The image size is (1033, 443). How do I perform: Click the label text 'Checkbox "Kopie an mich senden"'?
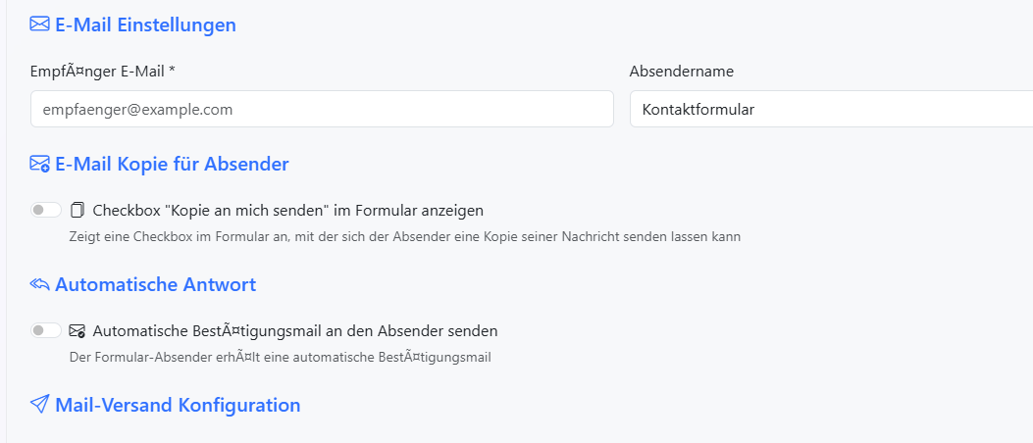(x=287, y=210)
